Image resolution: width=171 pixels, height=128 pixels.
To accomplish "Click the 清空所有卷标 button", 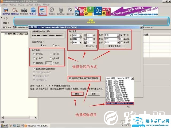I will coord(114,46).
